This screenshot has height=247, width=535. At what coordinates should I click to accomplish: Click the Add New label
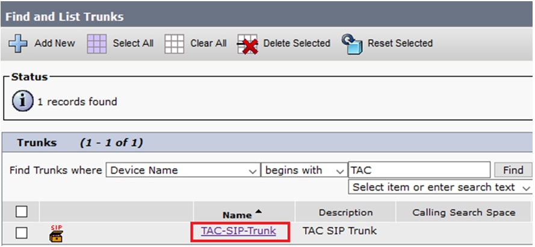[55, 43]
